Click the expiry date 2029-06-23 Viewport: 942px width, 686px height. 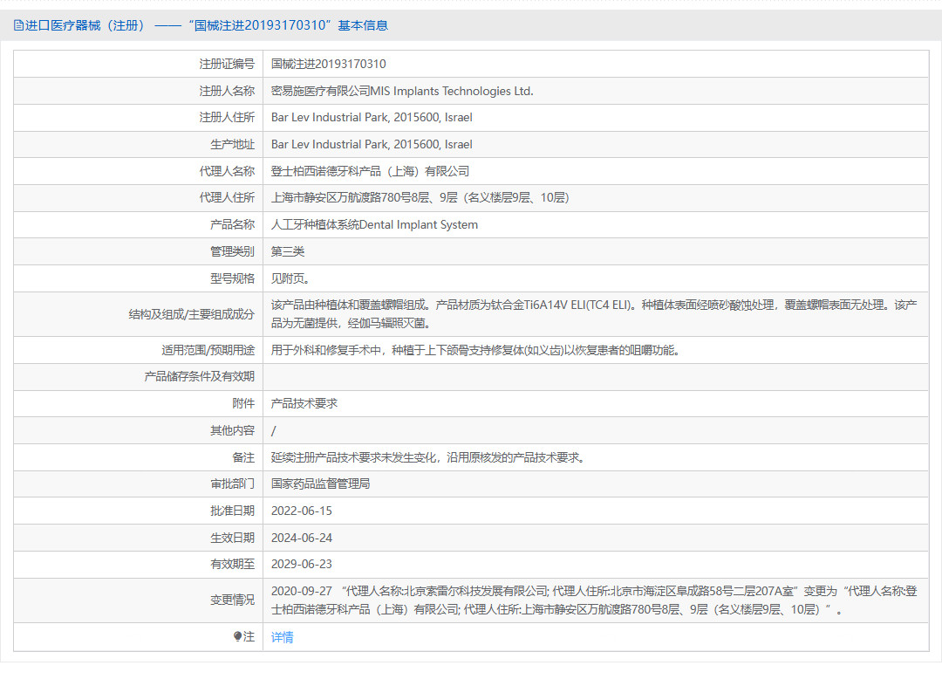point(301,564)
